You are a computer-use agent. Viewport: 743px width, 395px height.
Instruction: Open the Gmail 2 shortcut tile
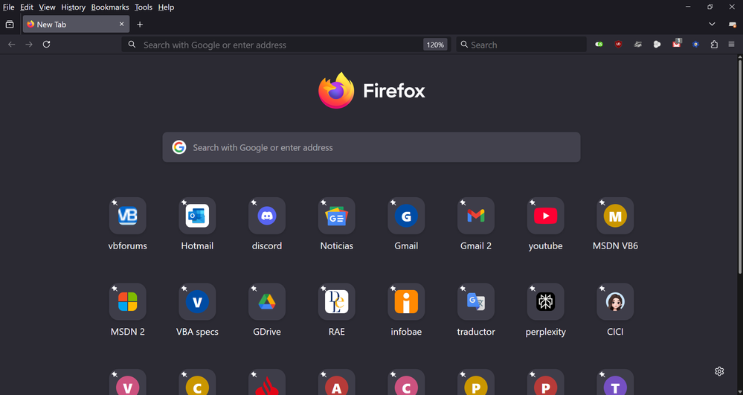pos(476,216)
